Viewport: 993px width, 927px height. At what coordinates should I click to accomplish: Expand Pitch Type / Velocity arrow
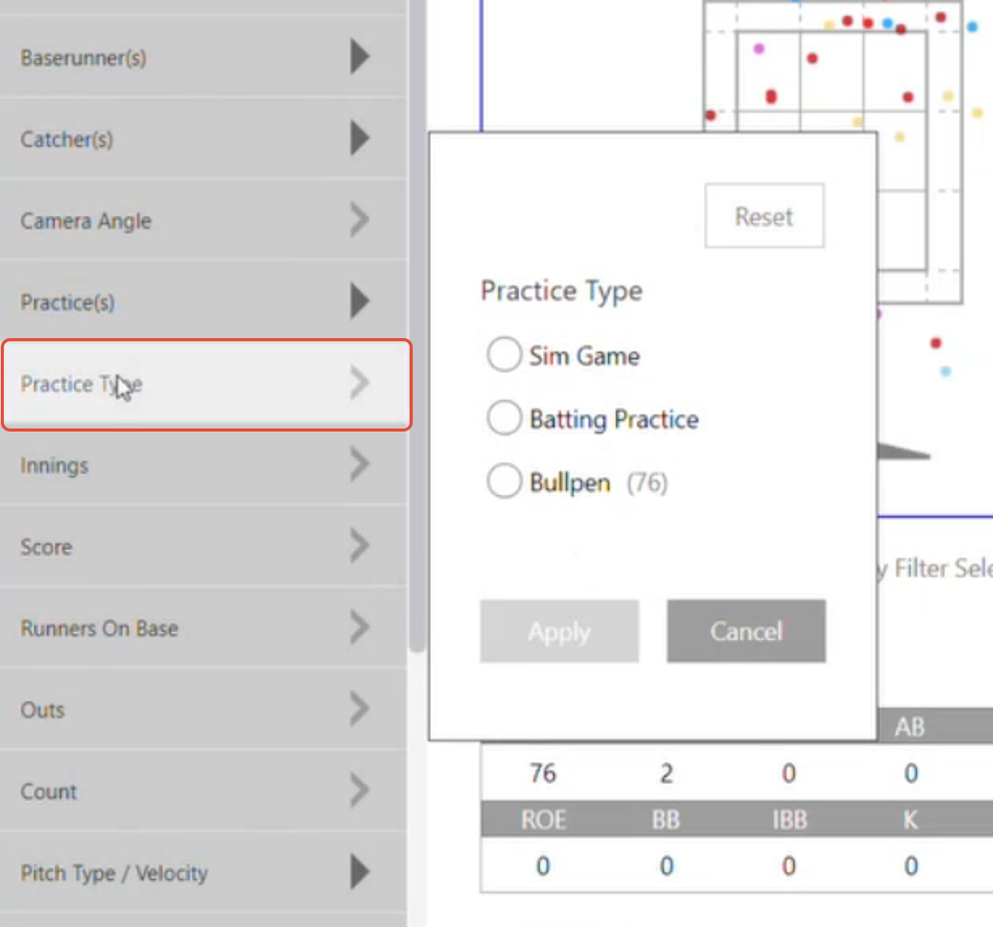[359, 872]
